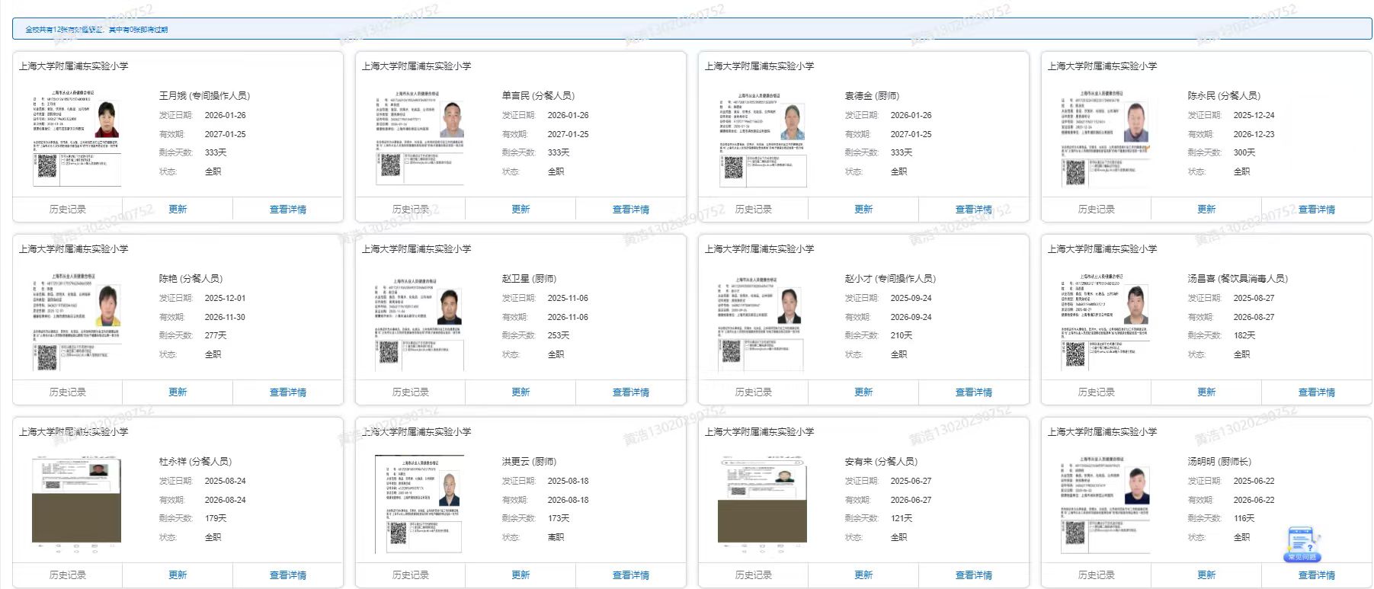The width and height of the screenshot is (1374, 589).
Task: Open the 常见问题 floating help icon
Action: coord(1302,545)
